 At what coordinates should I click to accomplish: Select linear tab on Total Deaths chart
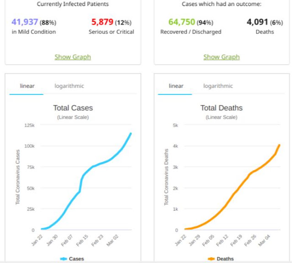pos(176,86)
